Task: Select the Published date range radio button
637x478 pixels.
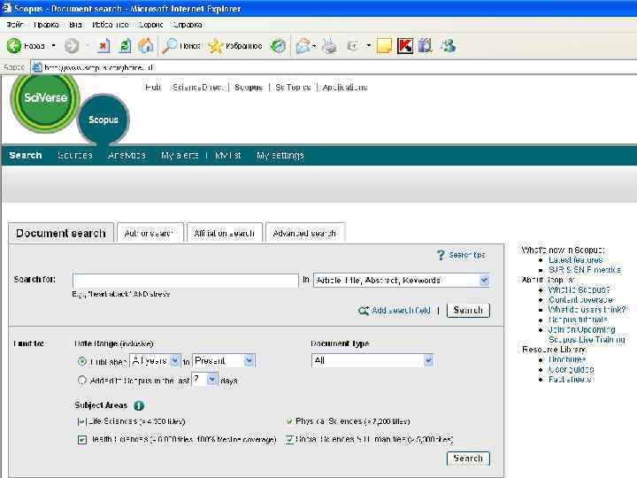Action: pos(82,361)
